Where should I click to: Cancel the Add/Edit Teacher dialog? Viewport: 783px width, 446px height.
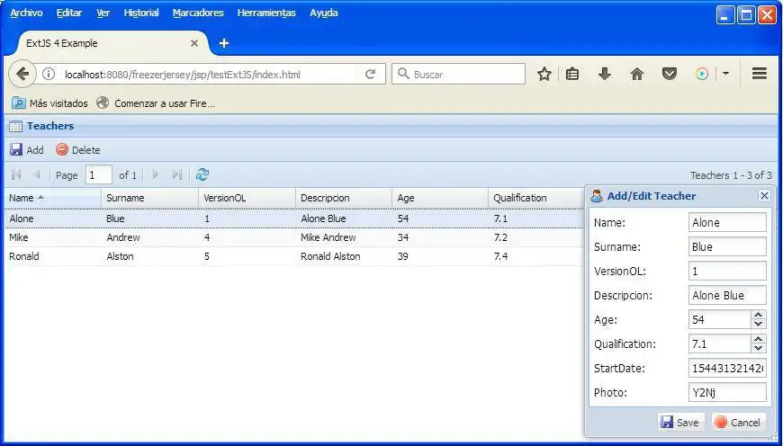tap(738, 423)
